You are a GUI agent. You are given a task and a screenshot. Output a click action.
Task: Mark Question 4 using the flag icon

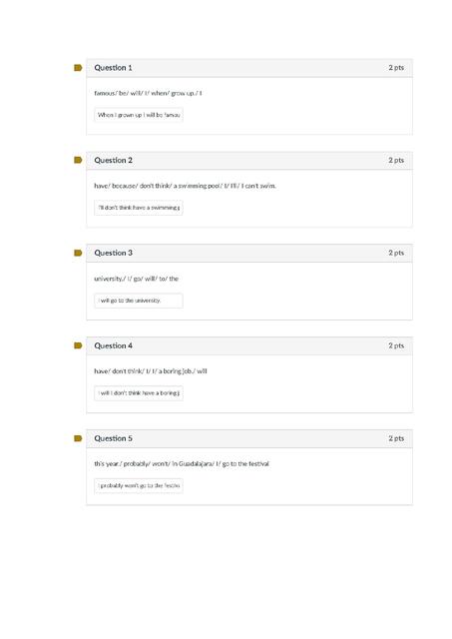(78, 345)
